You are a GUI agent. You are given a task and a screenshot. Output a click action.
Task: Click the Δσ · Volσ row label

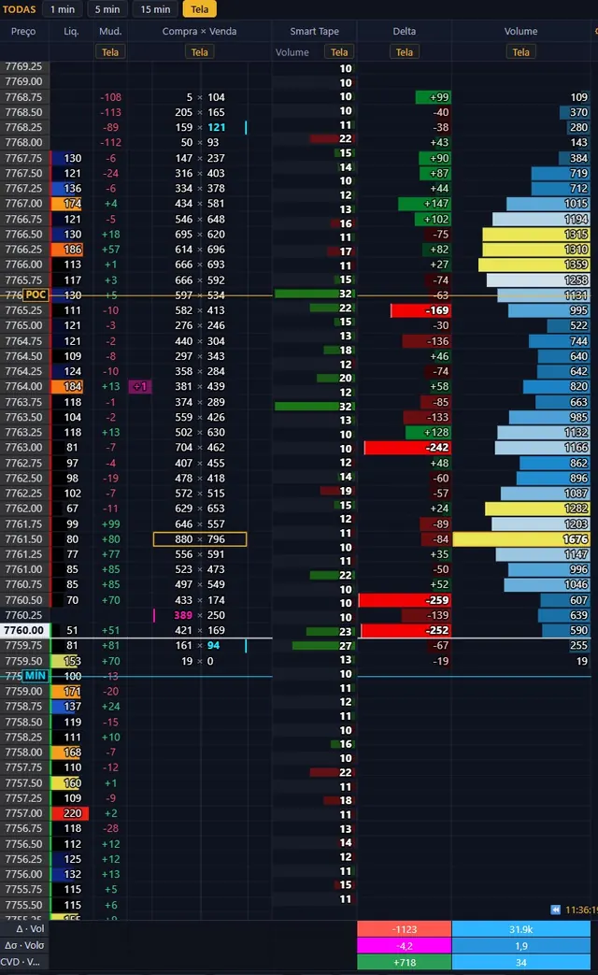pyautogui.click(x=24, y=945)
